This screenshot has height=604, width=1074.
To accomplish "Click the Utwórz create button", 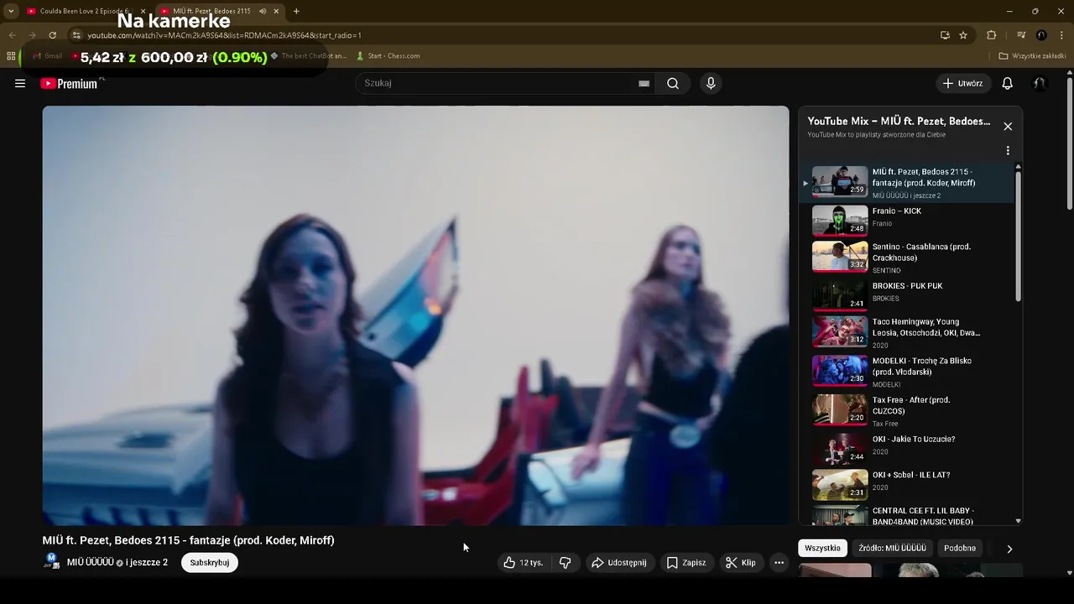I will pyautogui.click(x=963, y=83).
